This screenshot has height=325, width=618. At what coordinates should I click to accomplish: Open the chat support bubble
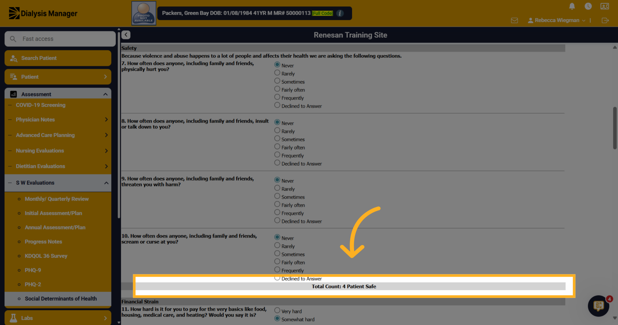coord(598,306)
